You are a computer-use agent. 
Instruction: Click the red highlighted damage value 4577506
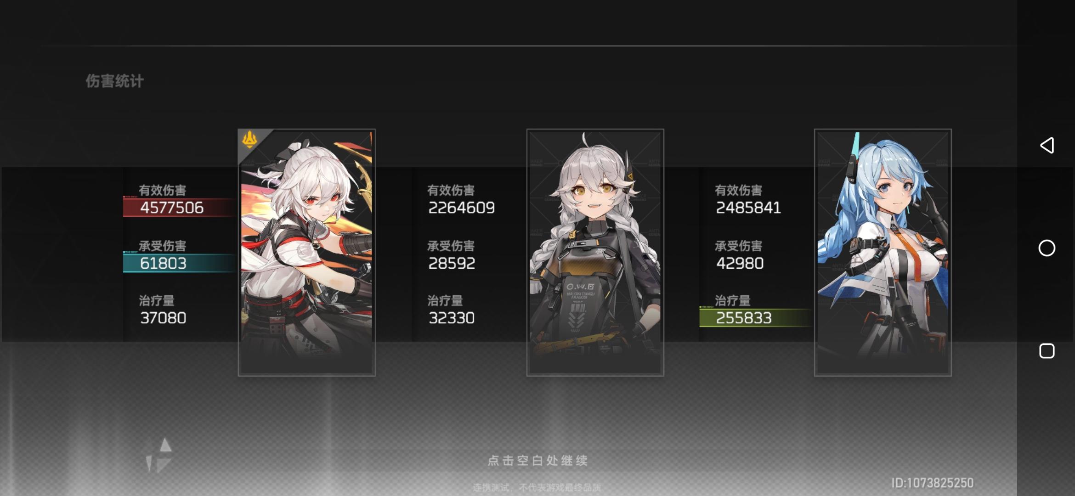tap(172, 208)
